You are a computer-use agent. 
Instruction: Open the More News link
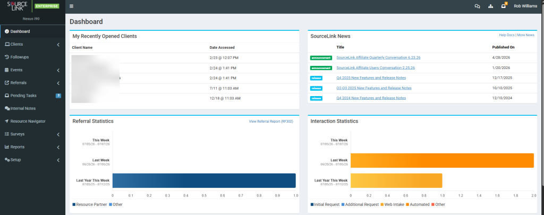525,35
